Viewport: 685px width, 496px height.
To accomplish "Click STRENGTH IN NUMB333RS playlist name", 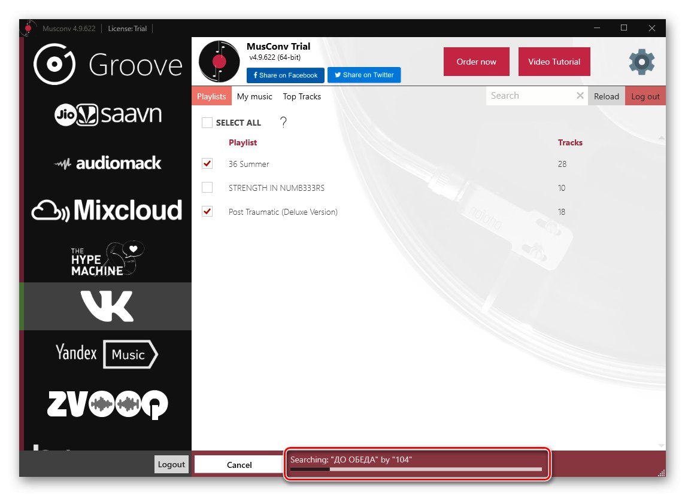I will click(276, 188).
